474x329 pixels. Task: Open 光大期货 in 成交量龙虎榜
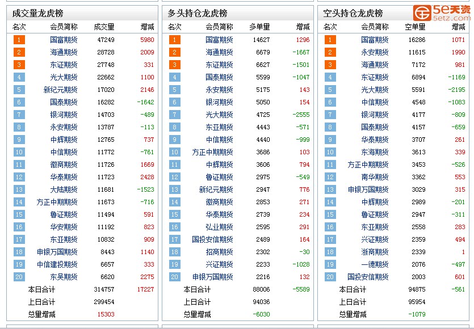click(x=64, y=77)
